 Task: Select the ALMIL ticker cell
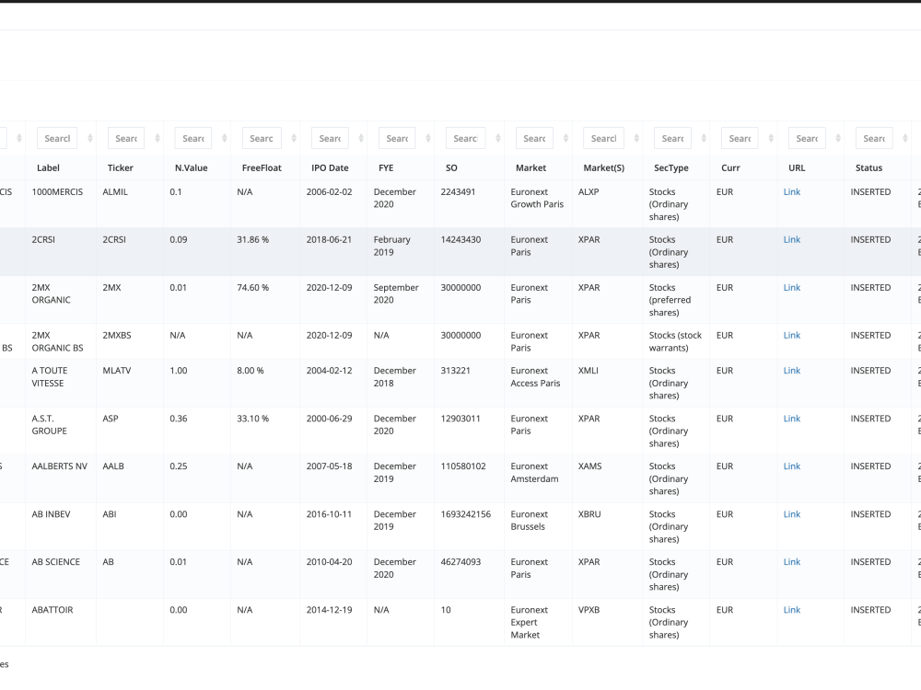coord(130,204)
